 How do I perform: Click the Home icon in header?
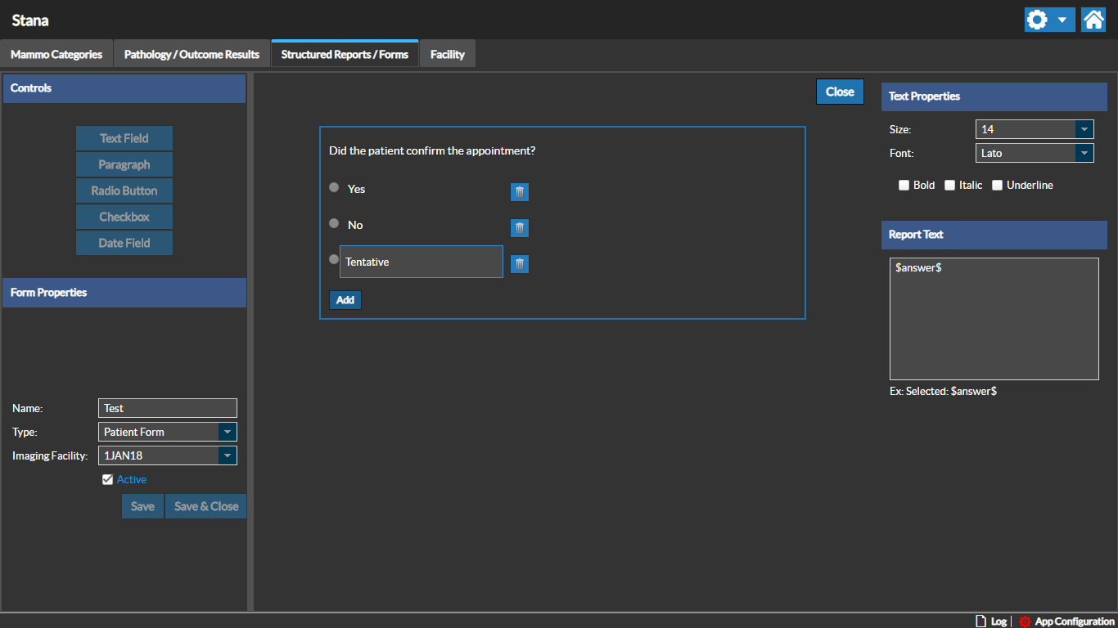click(x=1093, y=20)
